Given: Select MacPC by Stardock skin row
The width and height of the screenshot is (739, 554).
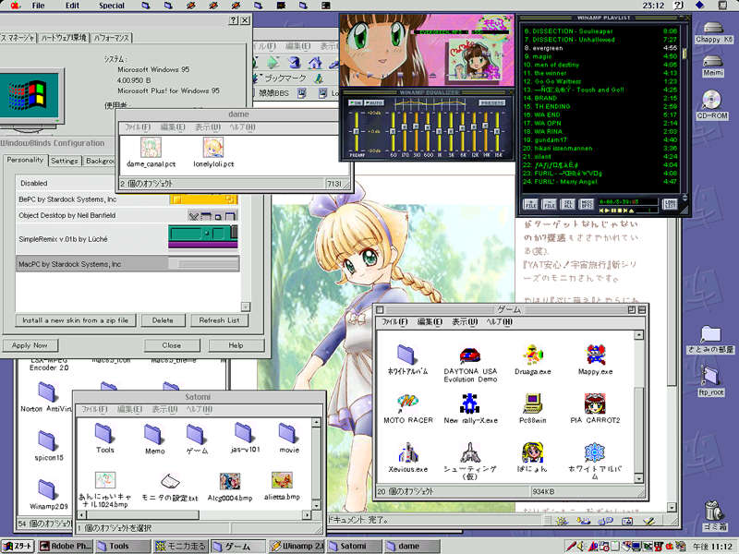Looking at the screenshot, I should point(127,264).
